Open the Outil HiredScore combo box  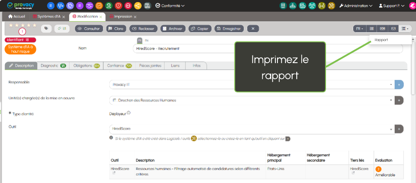pyautogui.click(x=251, y=129)
